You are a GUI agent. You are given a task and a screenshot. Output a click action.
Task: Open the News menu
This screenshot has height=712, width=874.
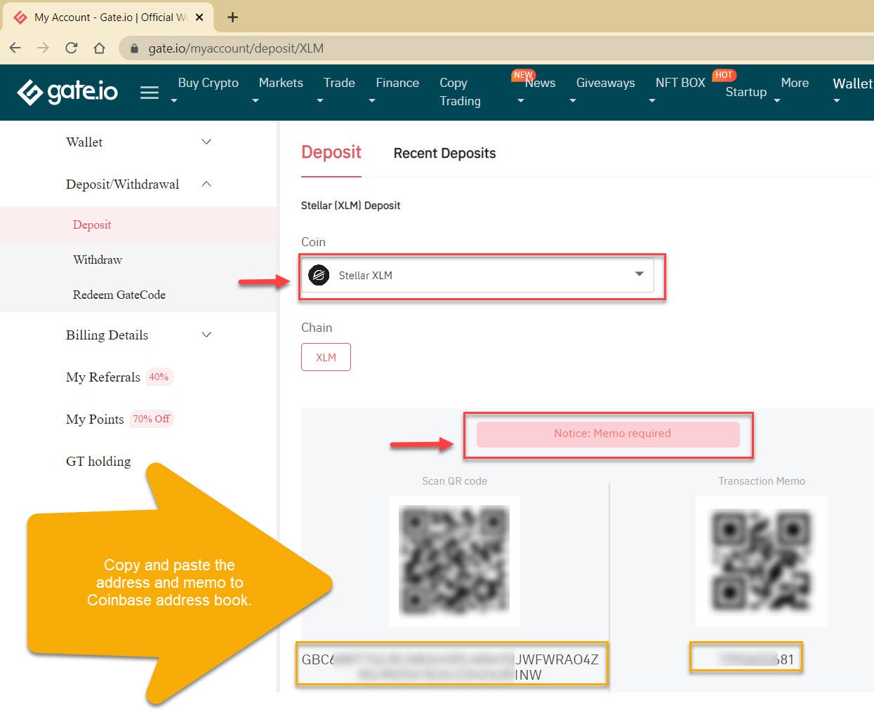(x=540, y=83)
